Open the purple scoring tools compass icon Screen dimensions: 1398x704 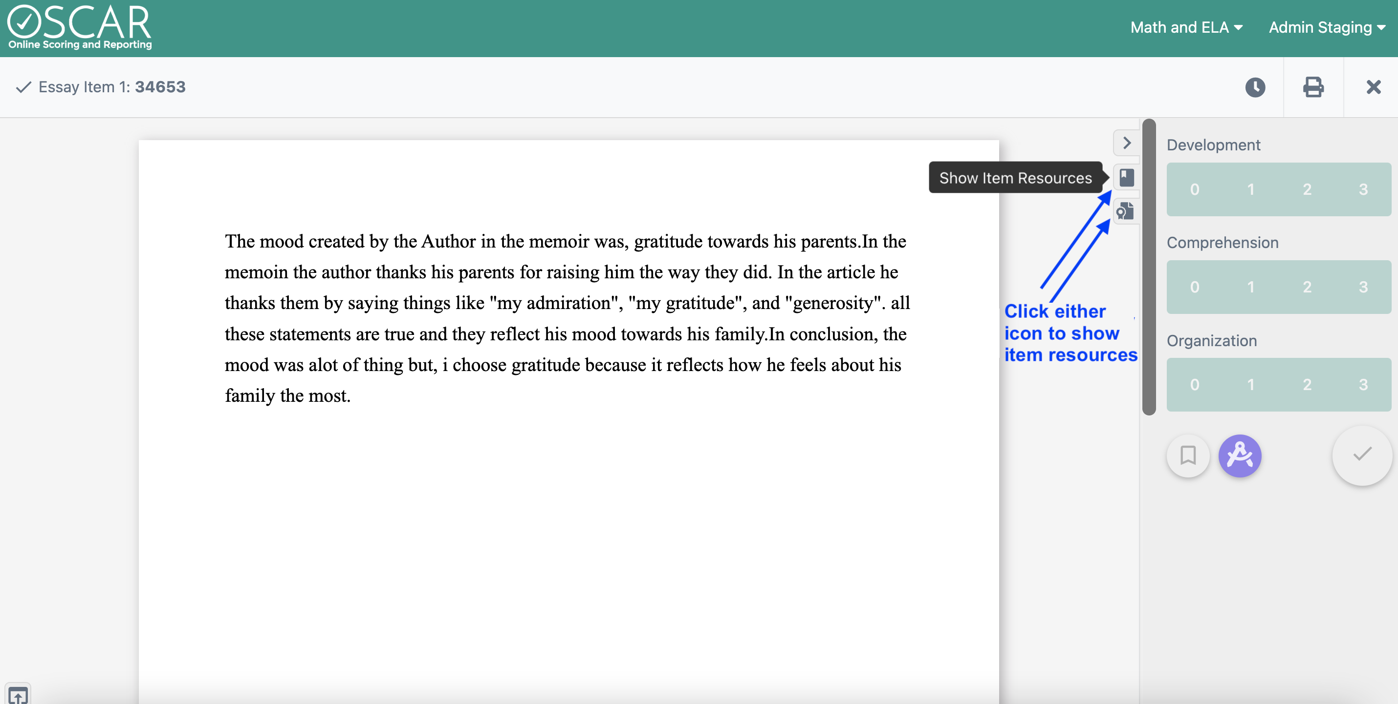(1241, 456)
